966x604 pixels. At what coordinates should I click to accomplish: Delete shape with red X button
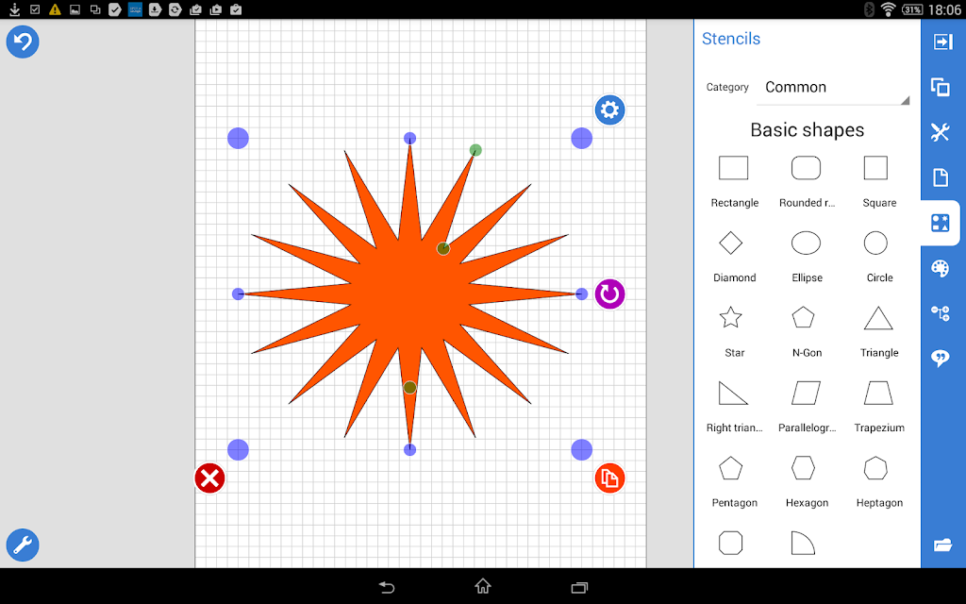[x=209, y=478]
